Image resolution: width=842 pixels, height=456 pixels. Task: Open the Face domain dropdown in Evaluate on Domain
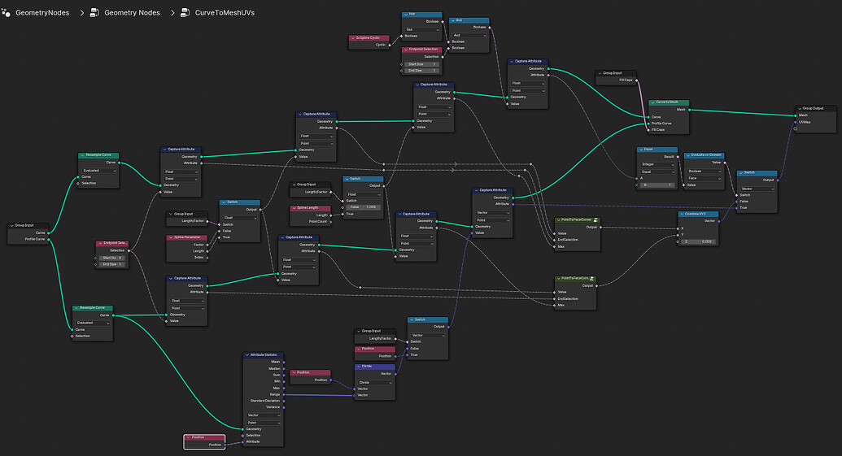[704, 178]
